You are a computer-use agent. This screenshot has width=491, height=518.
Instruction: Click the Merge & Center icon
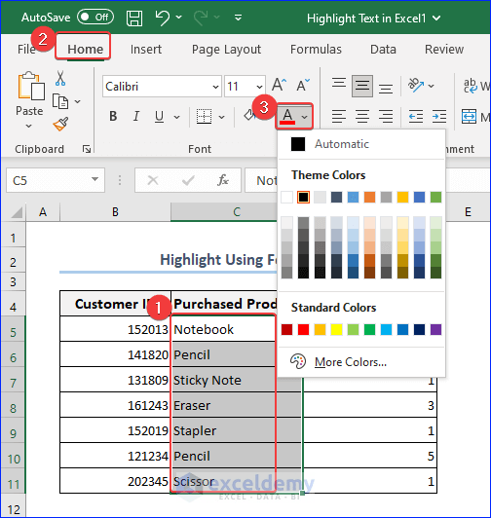pos(469,117)
